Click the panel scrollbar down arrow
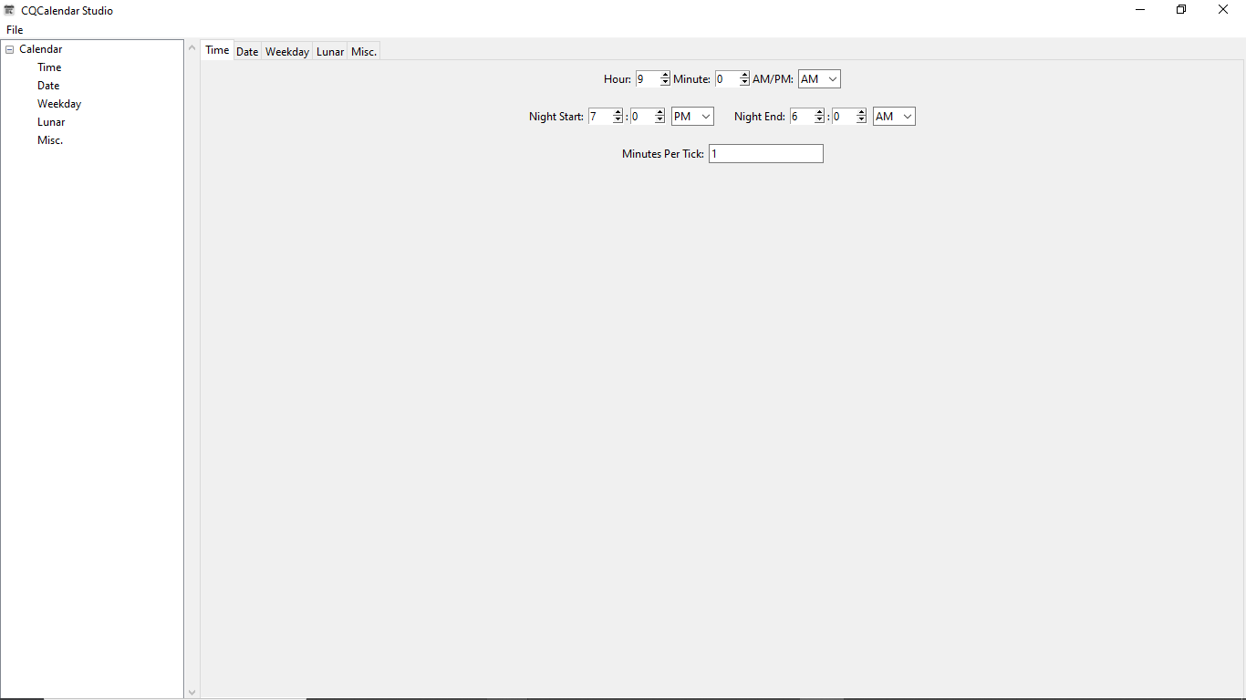This screenshot has width=1246, height=700. tap(192, 692)
